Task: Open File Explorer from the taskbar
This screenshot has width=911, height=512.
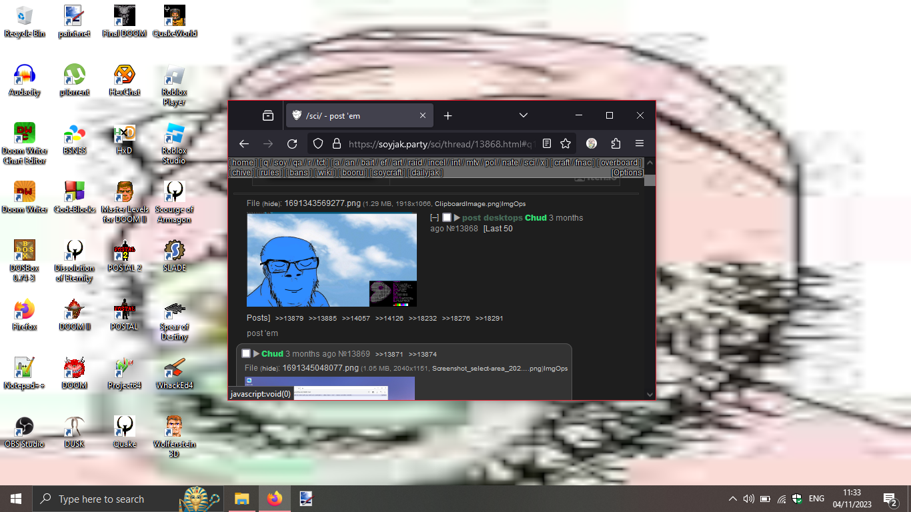Action: [241, 499]
